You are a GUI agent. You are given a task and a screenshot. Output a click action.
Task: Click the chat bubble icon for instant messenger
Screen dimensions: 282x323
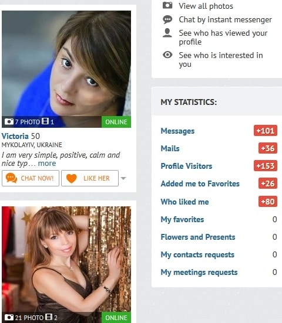(x=167, y=19)
